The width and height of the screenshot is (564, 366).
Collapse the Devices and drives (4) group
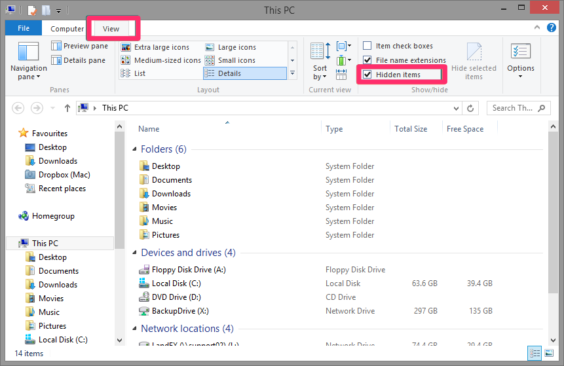(x=134, y=252)
